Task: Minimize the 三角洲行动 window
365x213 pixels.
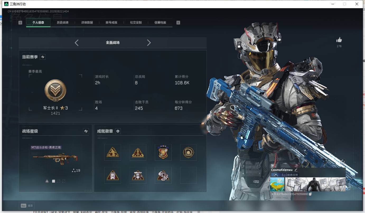Action: point(333,4)
